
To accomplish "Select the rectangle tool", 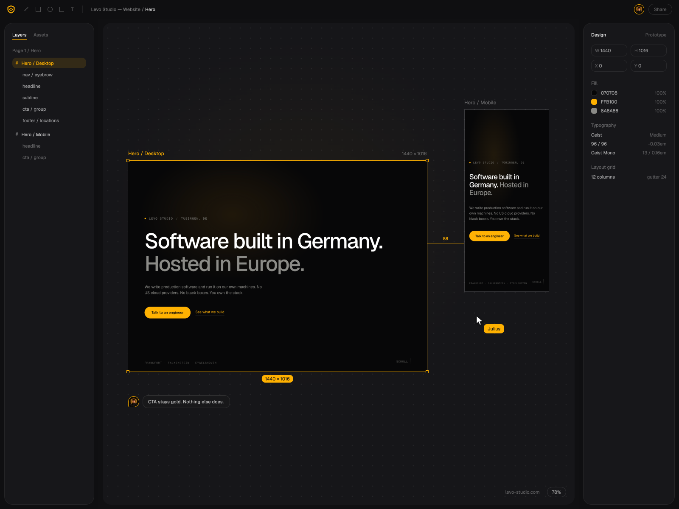I will tap(38, 9).
